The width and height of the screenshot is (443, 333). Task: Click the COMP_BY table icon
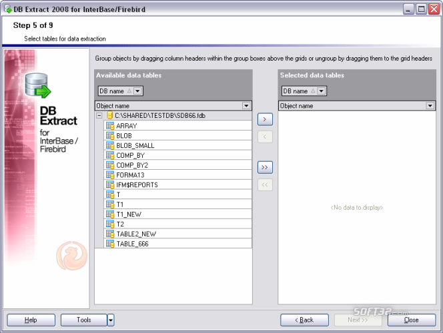point(110,155)
